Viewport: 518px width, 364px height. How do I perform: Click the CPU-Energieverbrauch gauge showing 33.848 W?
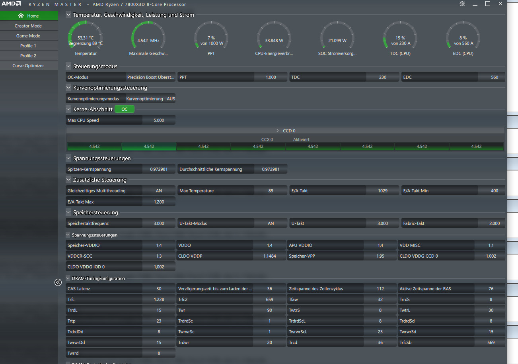(x=274, y=35)
